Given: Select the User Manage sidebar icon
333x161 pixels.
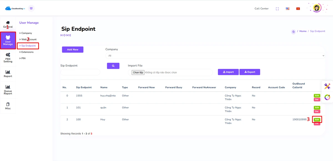Looking at the screenshot, I should click(x=8, y=37).
